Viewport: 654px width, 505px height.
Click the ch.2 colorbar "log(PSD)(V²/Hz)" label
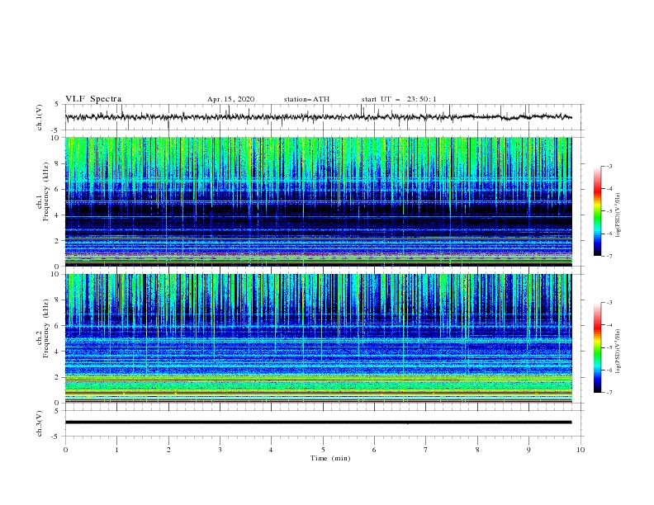coord(618,352)
